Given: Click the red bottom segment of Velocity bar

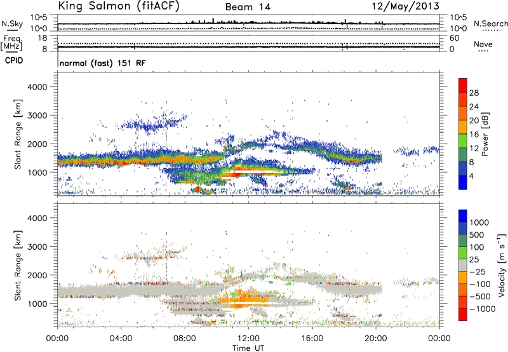Looking at the screenshot, I should pyautogui.click(x=463, y=315).
